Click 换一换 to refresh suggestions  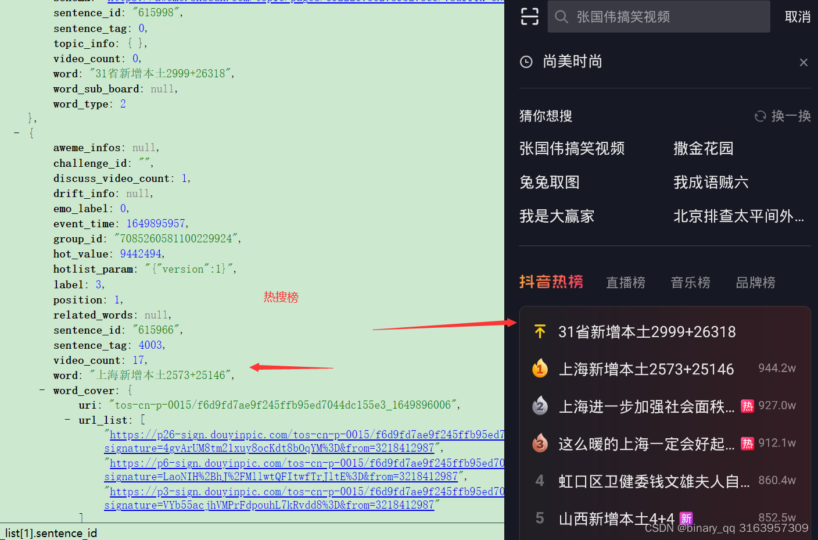pos(791,116)
